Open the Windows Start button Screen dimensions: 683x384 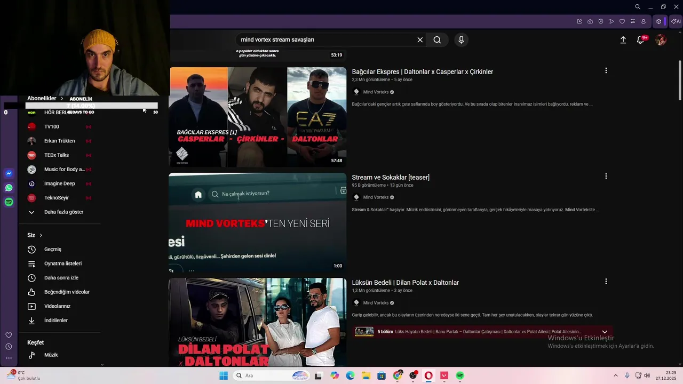point(223,375)
